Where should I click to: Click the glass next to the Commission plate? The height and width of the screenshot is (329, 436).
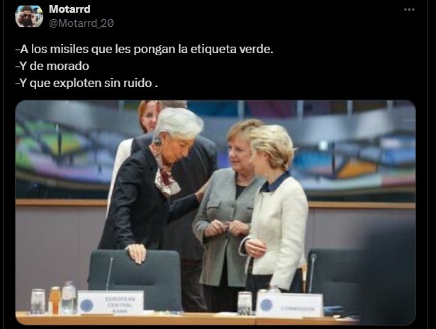[245, 304]
